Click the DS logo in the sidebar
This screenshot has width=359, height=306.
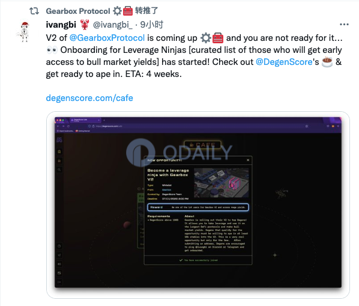[59, 140]
